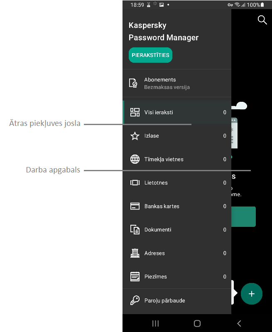Tap the Piezīmes notepad icon

point(135,277)
